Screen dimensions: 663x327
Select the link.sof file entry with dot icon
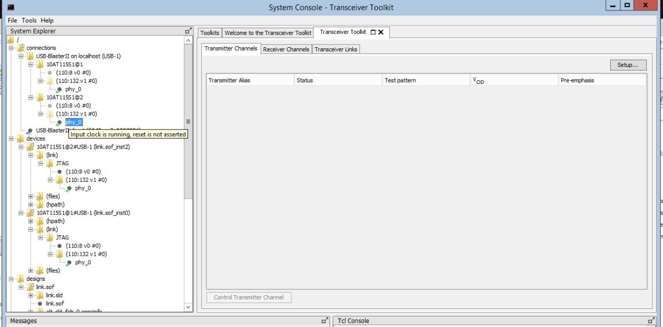[54, 304]
